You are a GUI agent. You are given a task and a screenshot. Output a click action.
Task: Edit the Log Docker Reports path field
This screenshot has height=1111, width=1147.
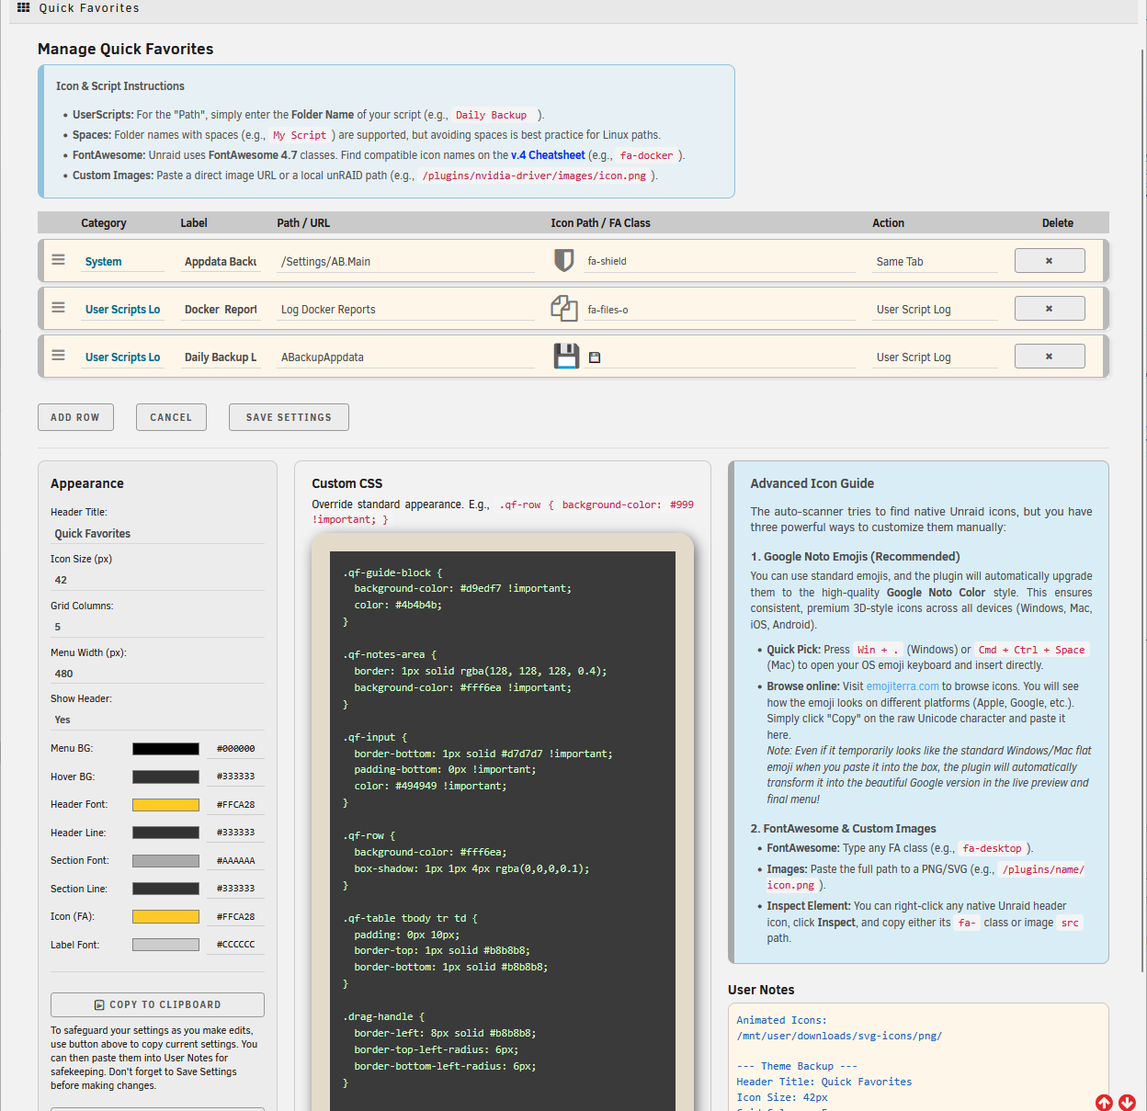405,310
